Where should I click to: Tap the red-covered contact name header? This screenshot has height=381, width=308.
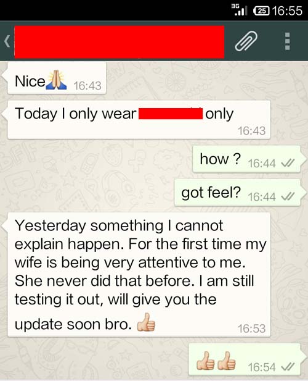click(x=120, y=42)
